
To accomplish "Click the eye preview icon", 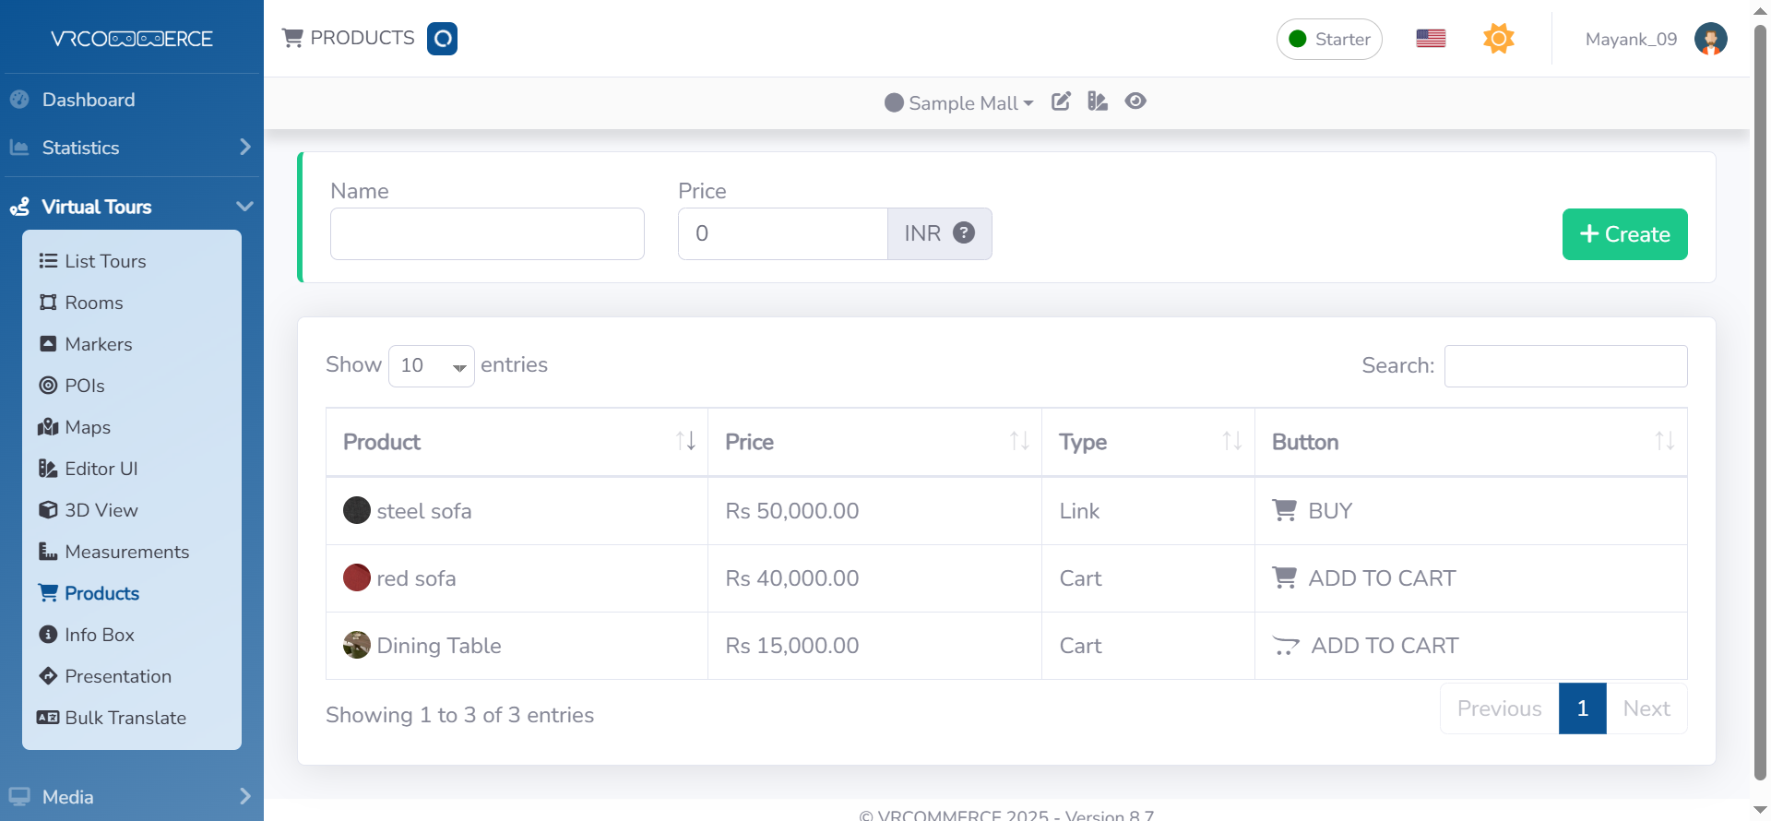I will [1135, 101].
